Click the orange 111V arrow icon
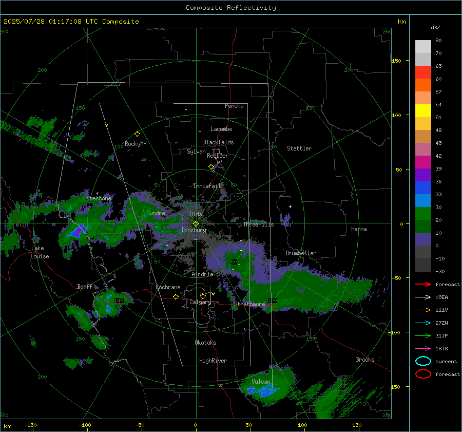Image resolution: width=462 pixels, height=432 pixels. (x=423, y=310)
